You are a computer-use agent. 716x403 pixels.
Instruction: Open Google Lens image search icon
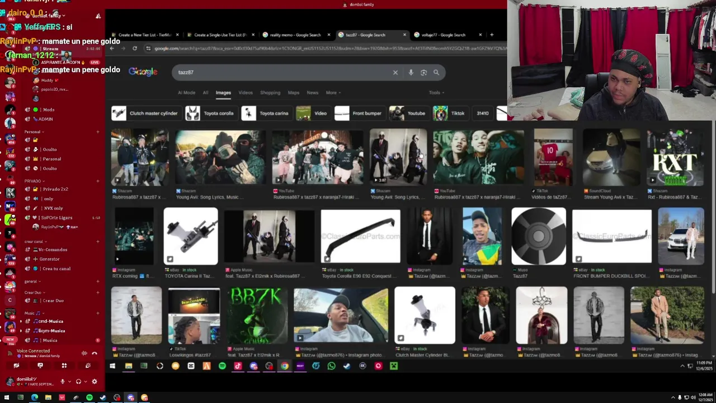(423, 72)
